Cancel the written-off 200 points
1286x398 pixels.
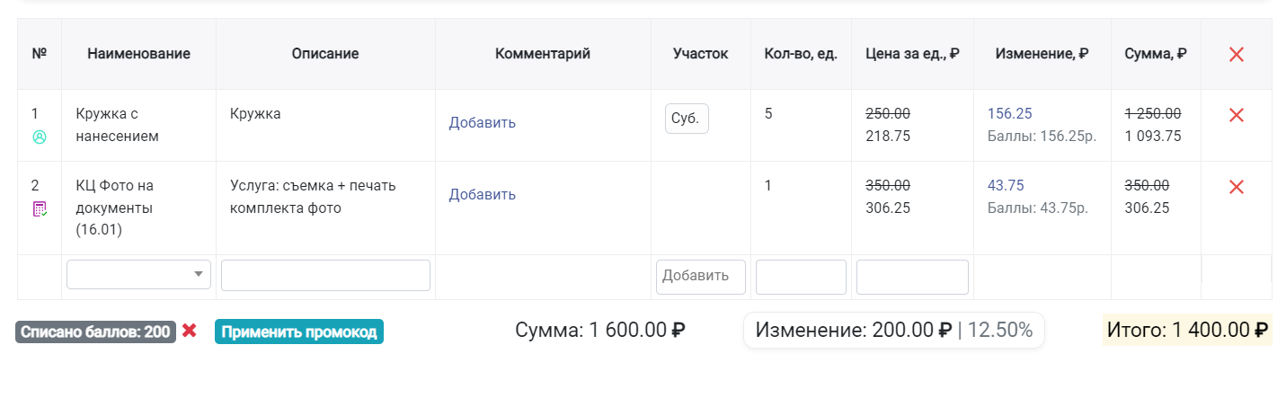click(x=189, y=331)
